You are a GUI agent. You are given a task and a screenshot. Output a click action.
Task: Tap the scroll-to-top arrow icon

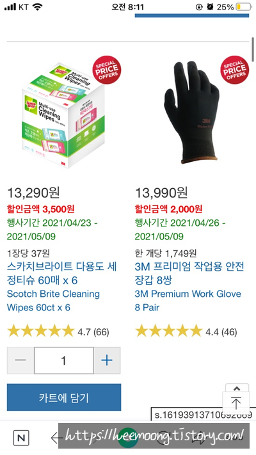[x=236, y=403]
